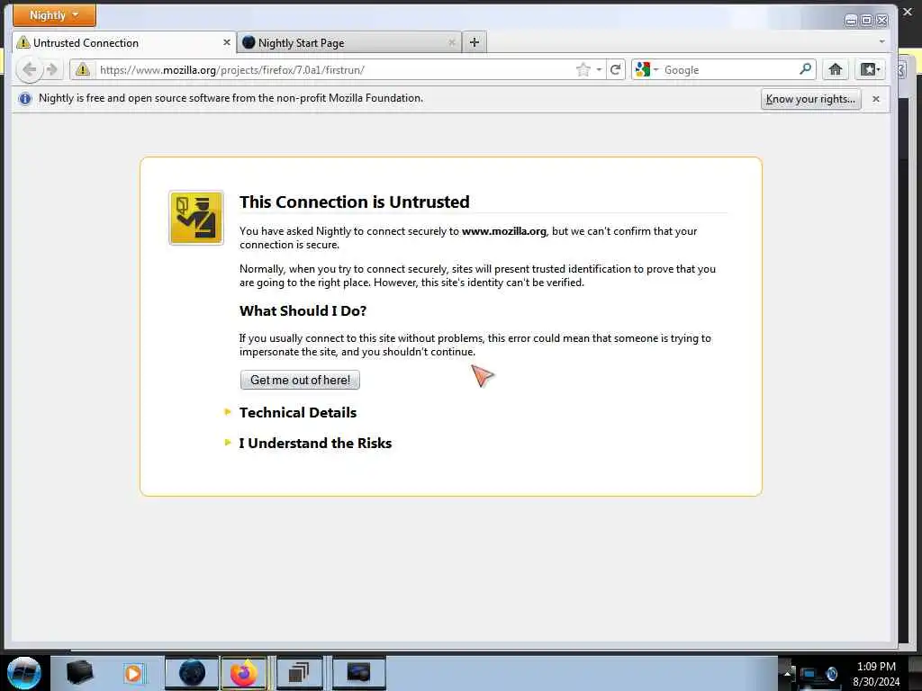Click the untrusted connection officer icon

(196, 218)
